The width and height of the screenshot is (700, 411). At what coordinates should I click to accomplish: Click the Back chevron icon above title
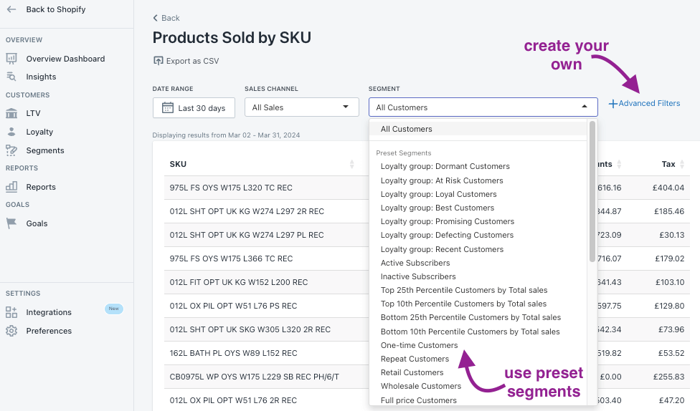pyautogui.click(x=156, y=18)
